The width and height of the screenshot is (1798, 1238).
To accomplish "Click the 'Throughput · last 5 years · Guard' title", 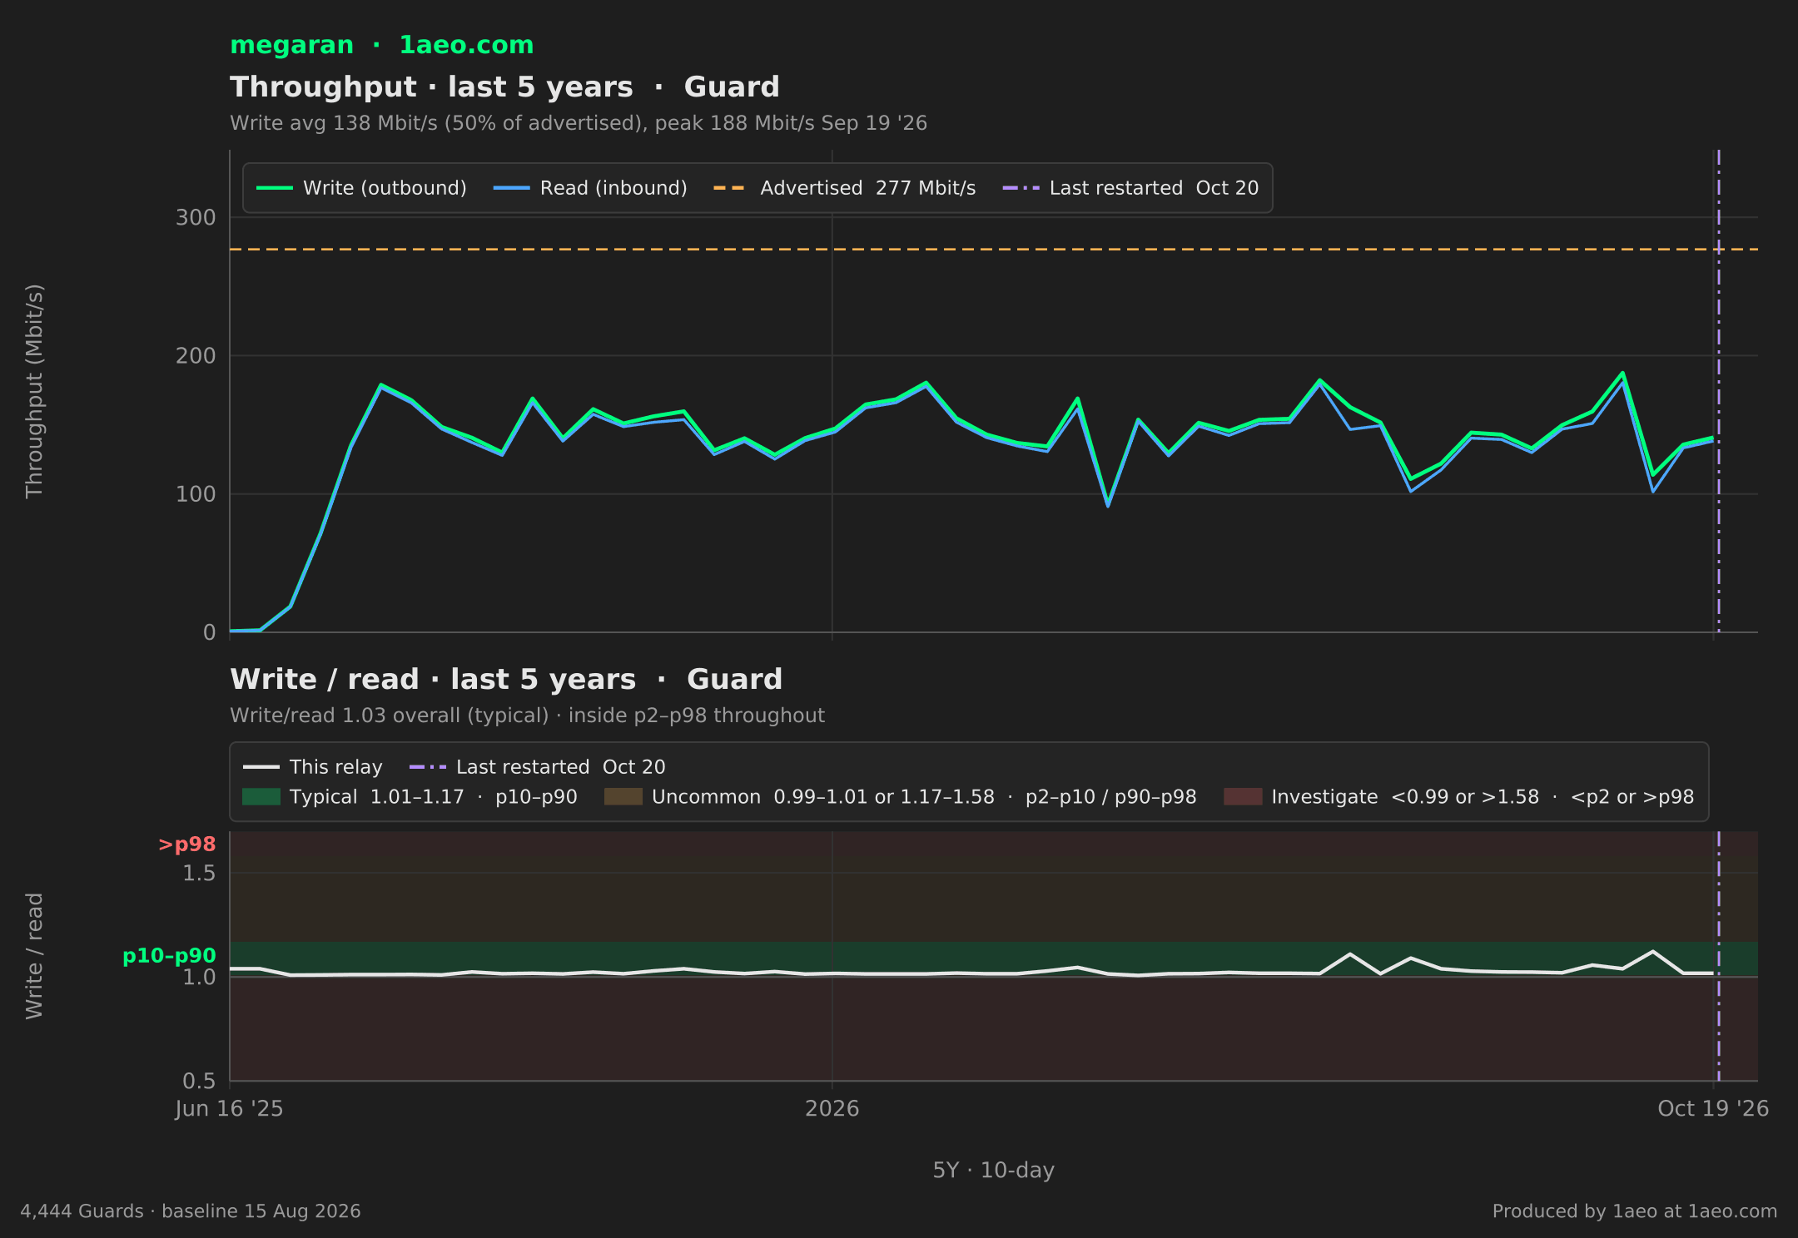I will pos(504,87).
